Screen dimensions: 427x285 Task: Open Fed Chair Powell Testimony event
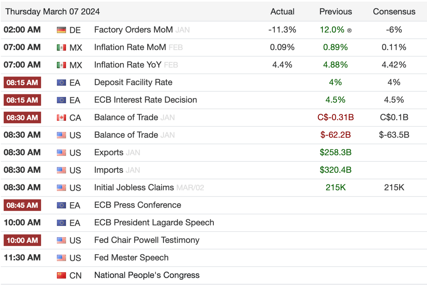[147, 240]
